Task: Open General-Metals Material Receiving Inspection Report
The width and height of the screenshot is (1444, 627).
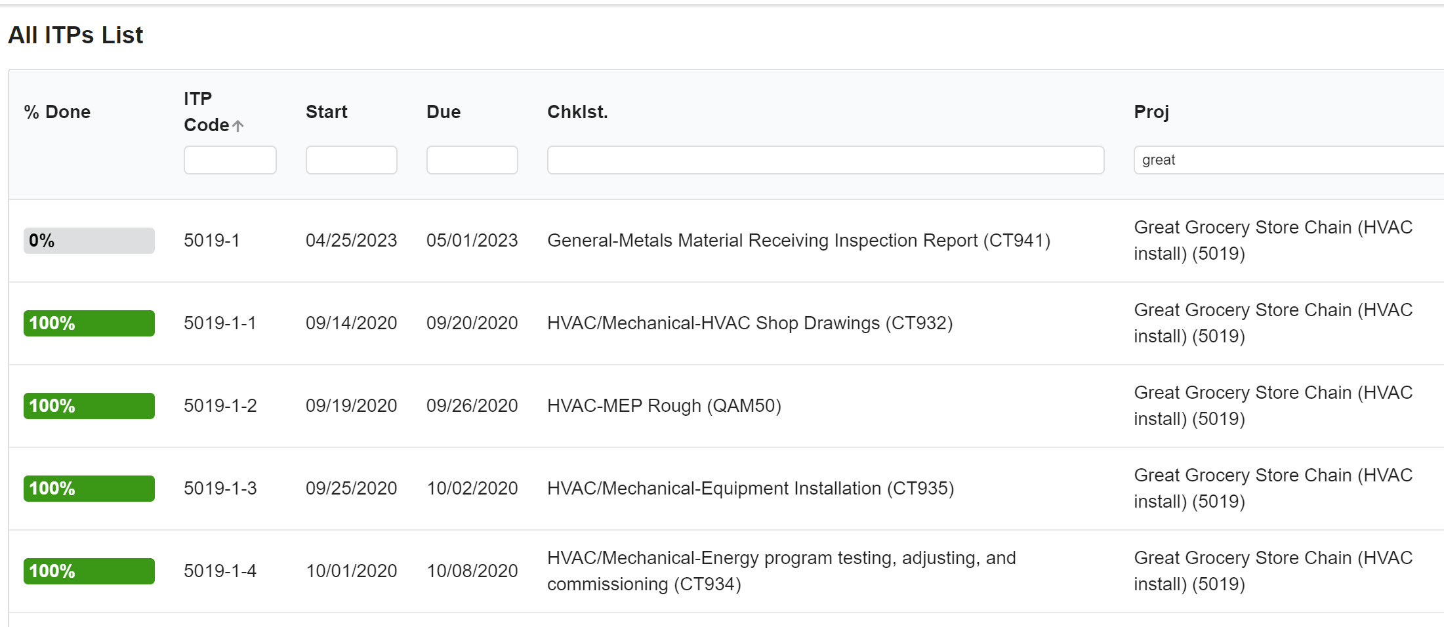Action: tap(798, 241)
